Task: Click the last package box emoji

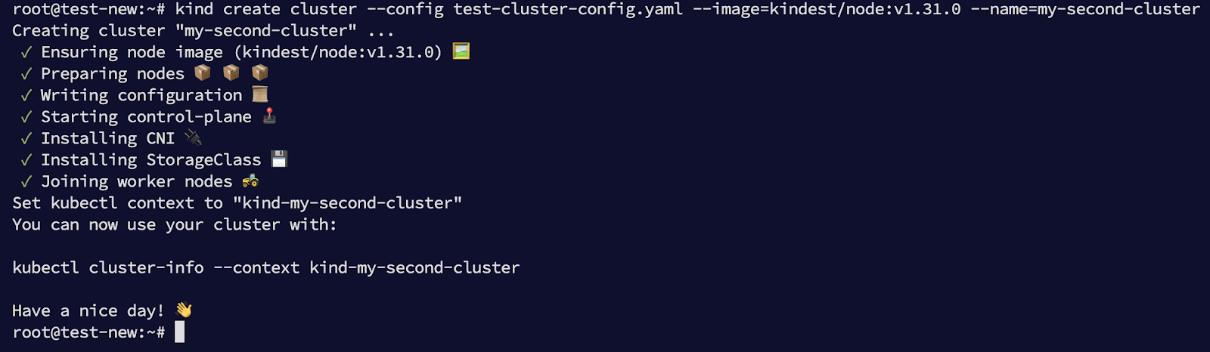Action: click(260, 73)
